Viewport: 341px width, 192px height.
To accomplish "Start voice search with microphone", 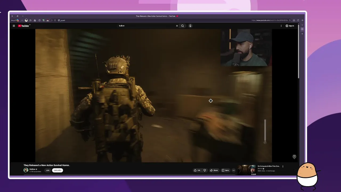I will [x=190, y=26].
